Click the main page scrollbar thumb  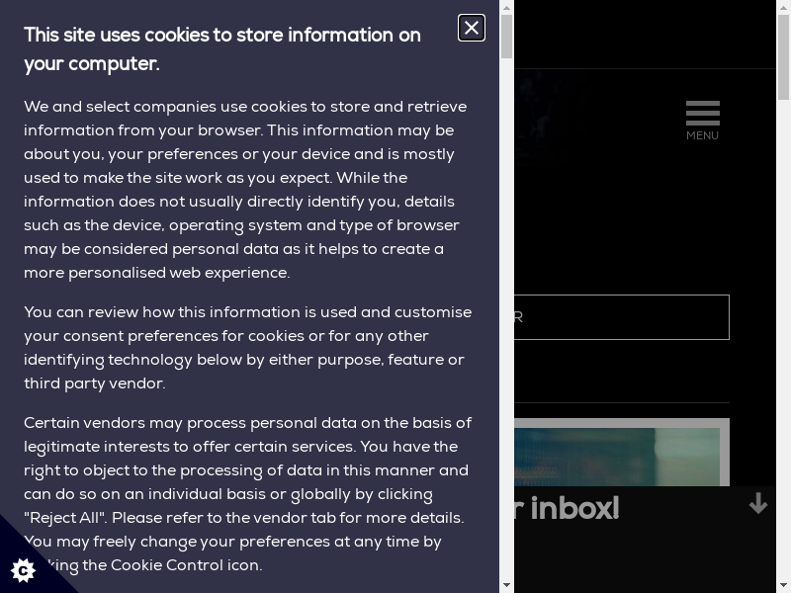pos(783,59)
